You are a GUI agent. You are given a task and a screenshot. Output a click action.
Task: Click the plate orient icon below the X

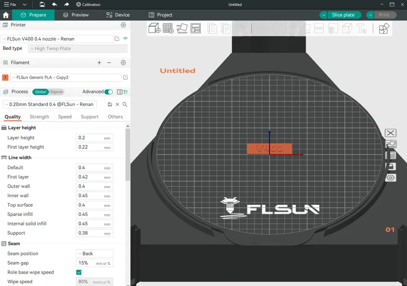391,144
